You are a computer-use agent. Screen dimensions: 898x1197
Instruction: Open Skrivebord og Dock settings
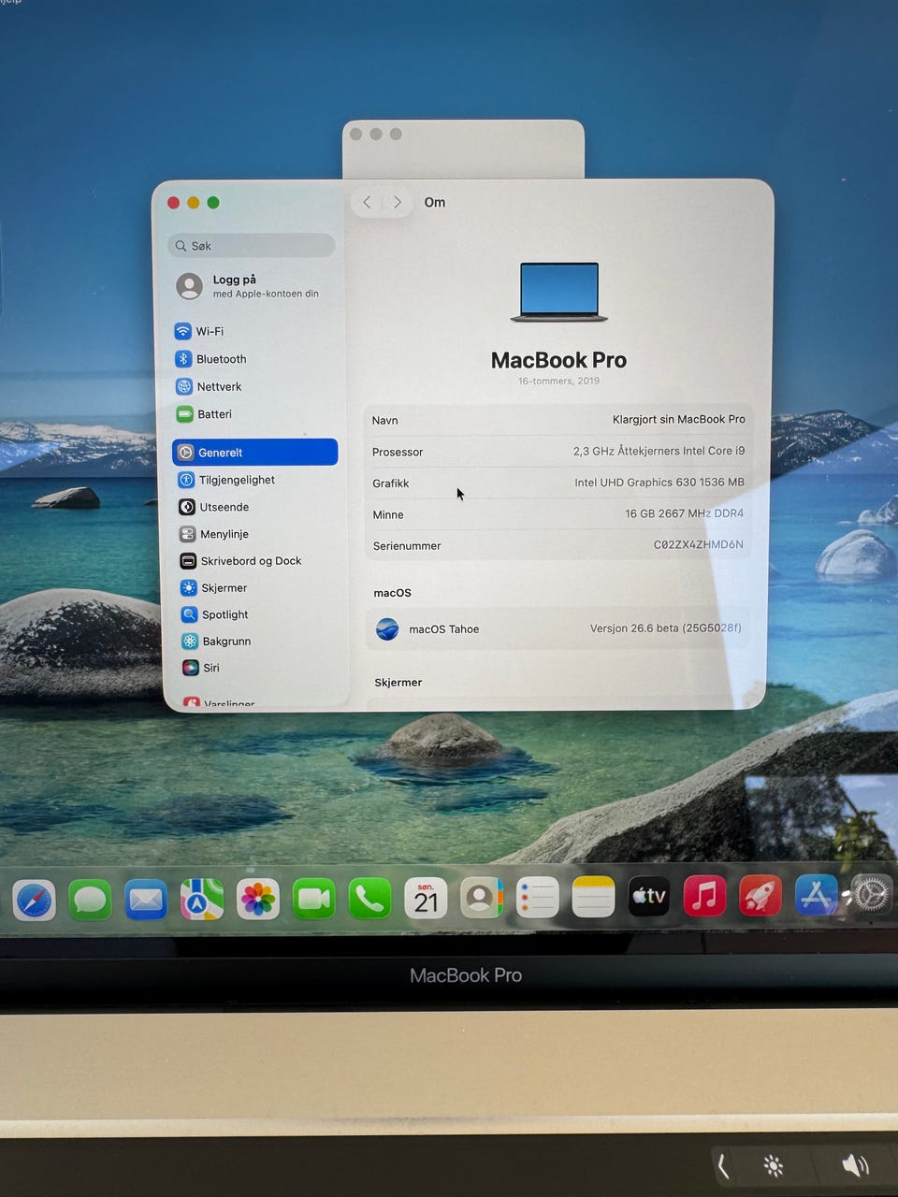[240, 561]
